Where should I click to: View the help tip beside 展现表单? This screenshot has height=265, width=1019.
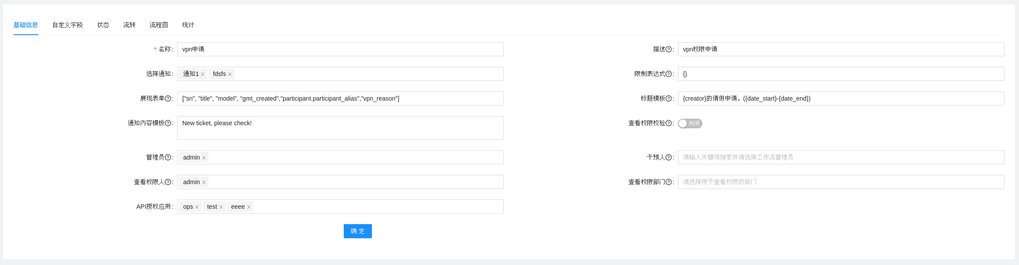point(169,98)
